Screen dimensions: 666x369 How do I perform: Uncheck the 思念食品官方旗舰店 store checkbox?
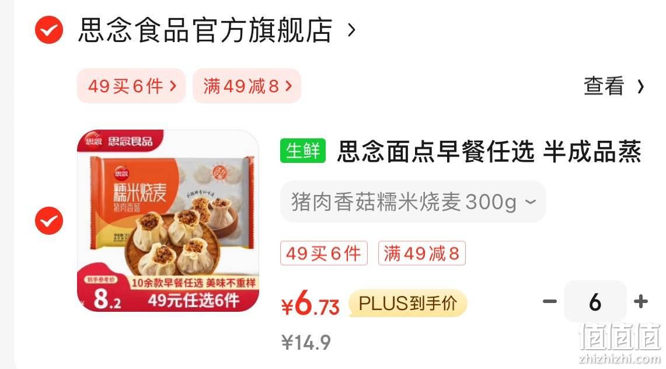coord(49,30)
